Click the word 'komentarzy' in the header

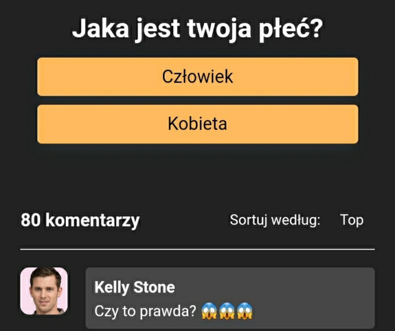tap(92, 221)
